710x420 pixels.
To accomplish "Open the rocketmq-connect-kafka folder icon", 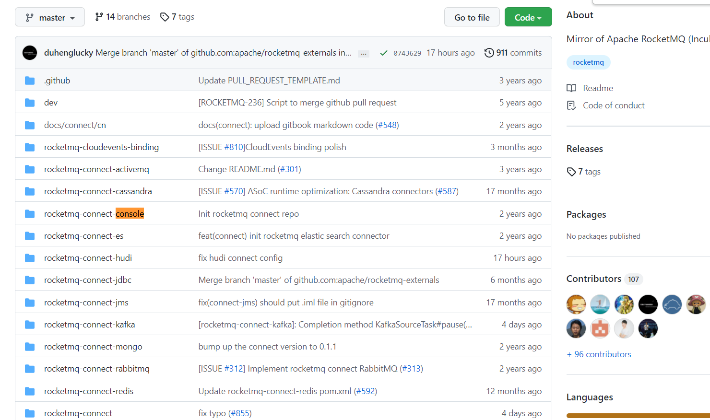I will [30, 324].
